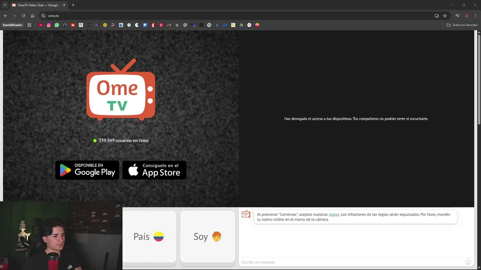Open the País country selector
The height and width of the screenshot is (270, 481).
pos(149,237)
